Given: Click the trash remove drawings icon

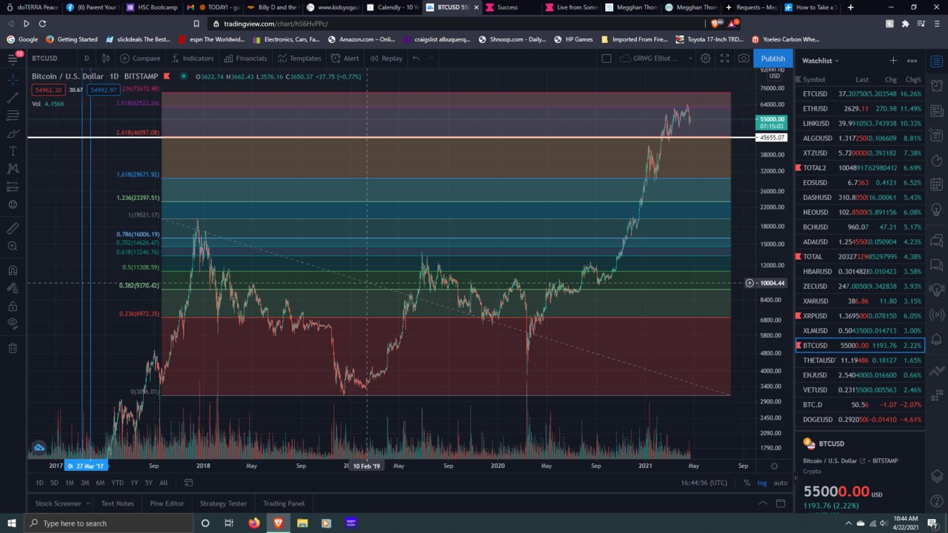Looking at the screenshot, I should tap(13, 348).
